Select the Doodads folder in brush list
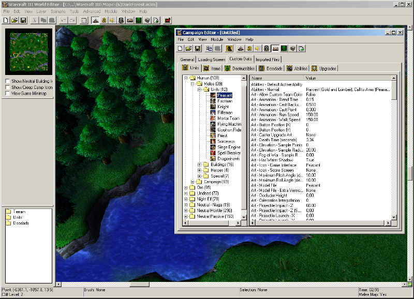 (x=21, y=223)
